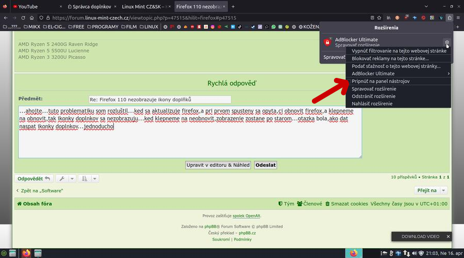This screenshot has width=464, height=258.
Task: Click the AdBlocker Ultimate red shield icon
Action: [x=327, y=42]
